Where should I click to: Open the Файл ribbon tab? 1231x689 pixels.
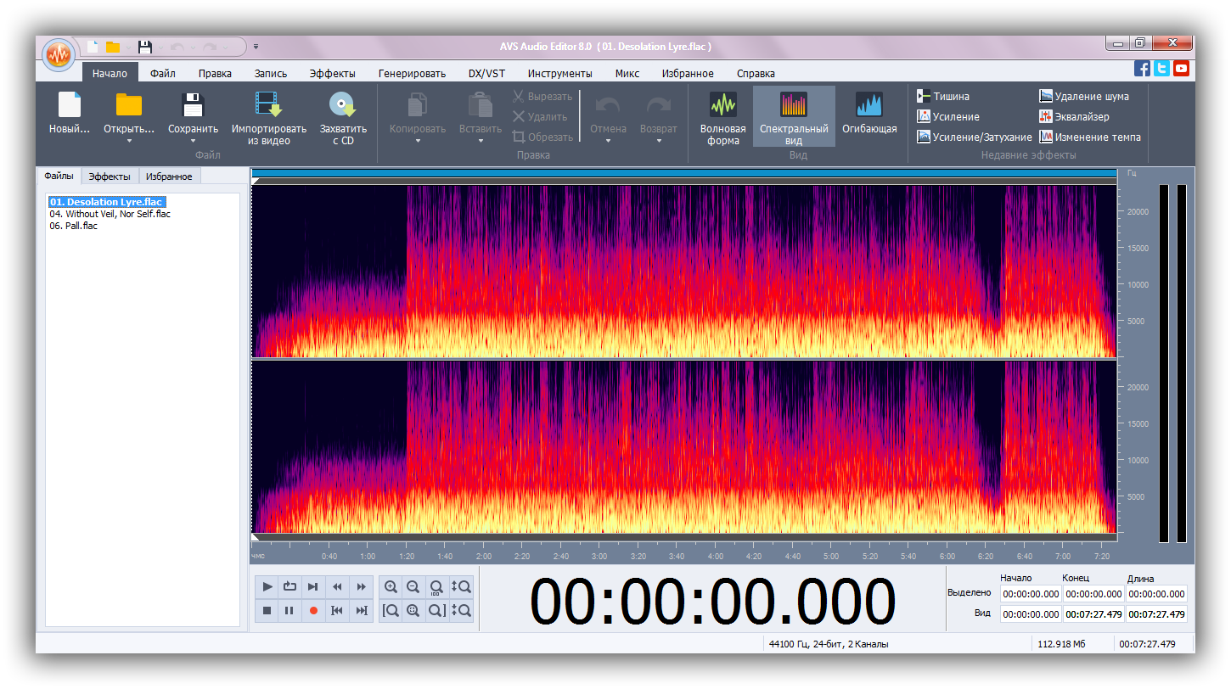(163, 74)
